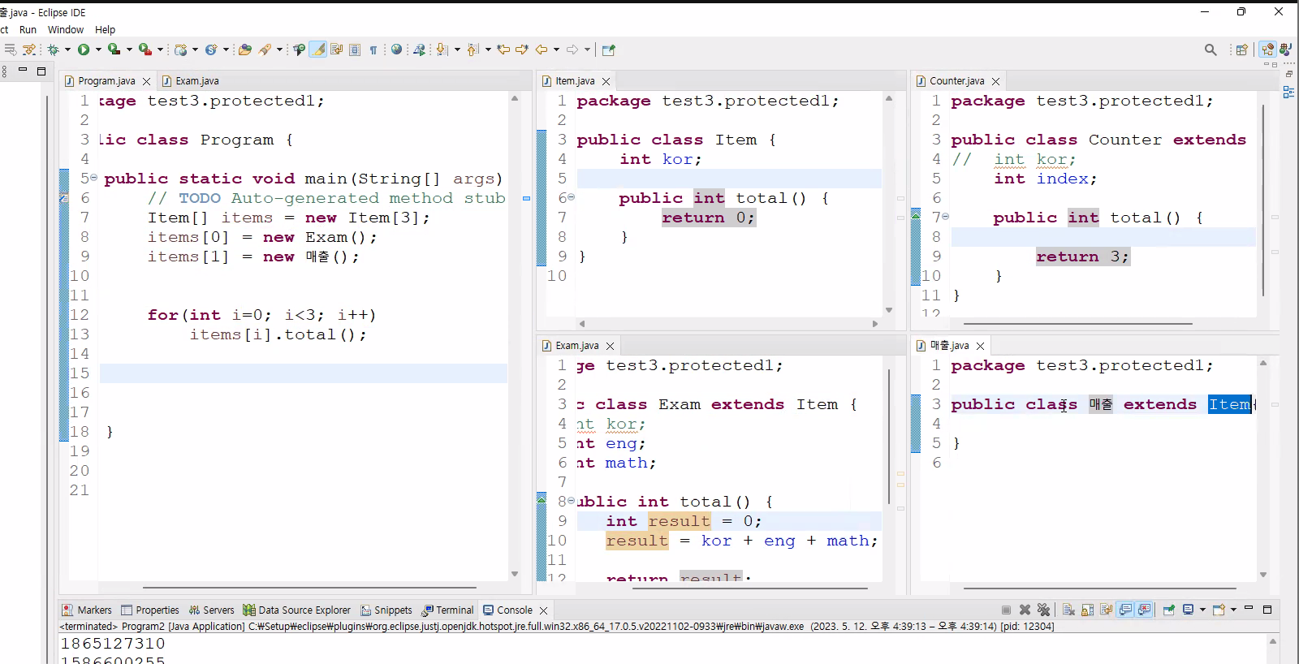Toggle Scroll Lock in Console toolbar
Viewport: 1299px width, 664px height.
[x=1087, y=610]
